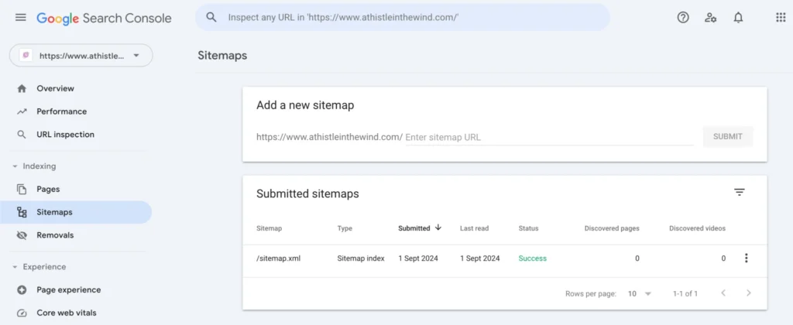Open the hamburger main menu
Screen dimensions: 793x325
point(21,17)
